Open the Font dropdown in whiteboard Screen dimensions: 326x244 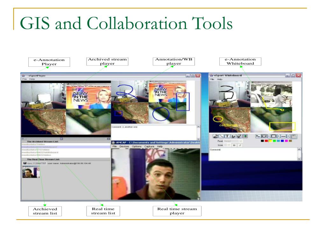pyautogui.click(x=233, y=141)
